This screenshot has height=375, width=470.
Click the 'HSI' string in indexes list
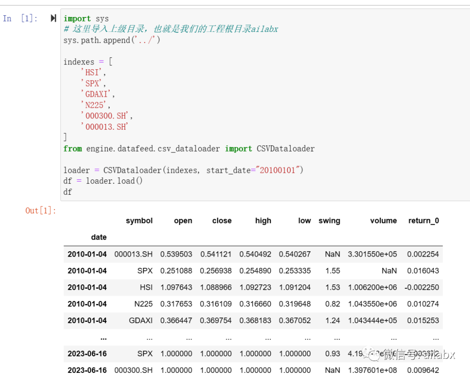(93, 73)
